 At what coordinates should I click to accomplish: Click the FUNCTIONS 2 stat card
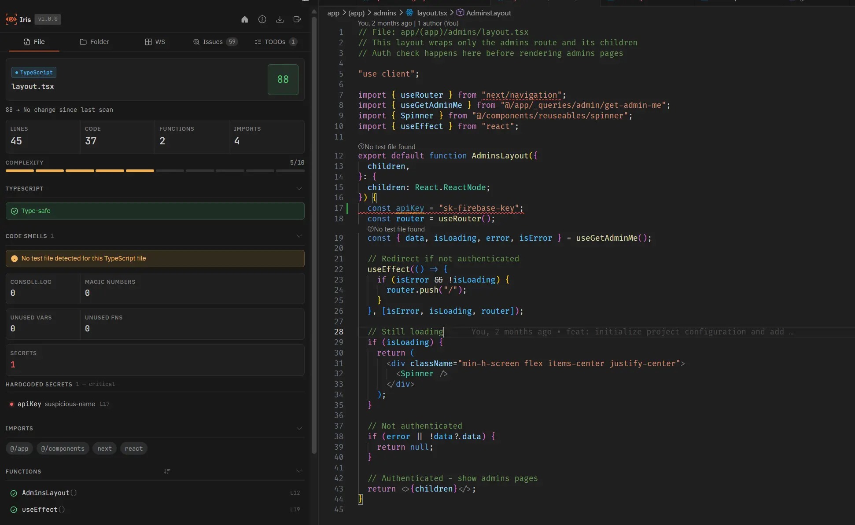[x=192, y=136]
